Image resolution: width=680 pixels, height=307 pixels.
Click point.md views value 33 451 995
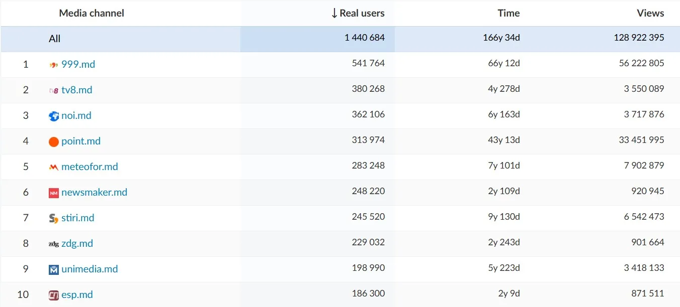[641, 140]
